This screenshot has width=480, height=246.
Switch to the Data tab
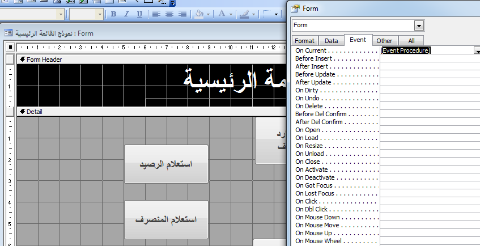point(331,41)
